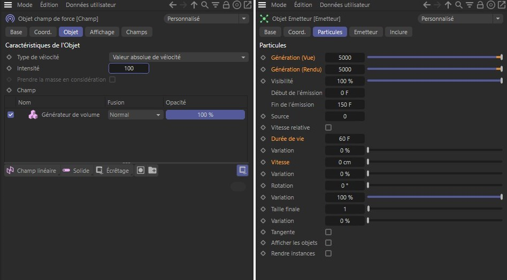
Task: Click the filter icon in right panel
Action: [470, 5]
